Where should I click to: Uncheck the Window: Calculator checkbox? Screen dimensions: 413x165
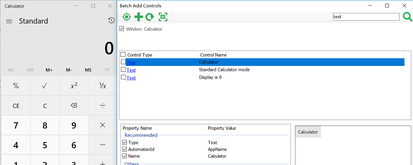[121, 29]
